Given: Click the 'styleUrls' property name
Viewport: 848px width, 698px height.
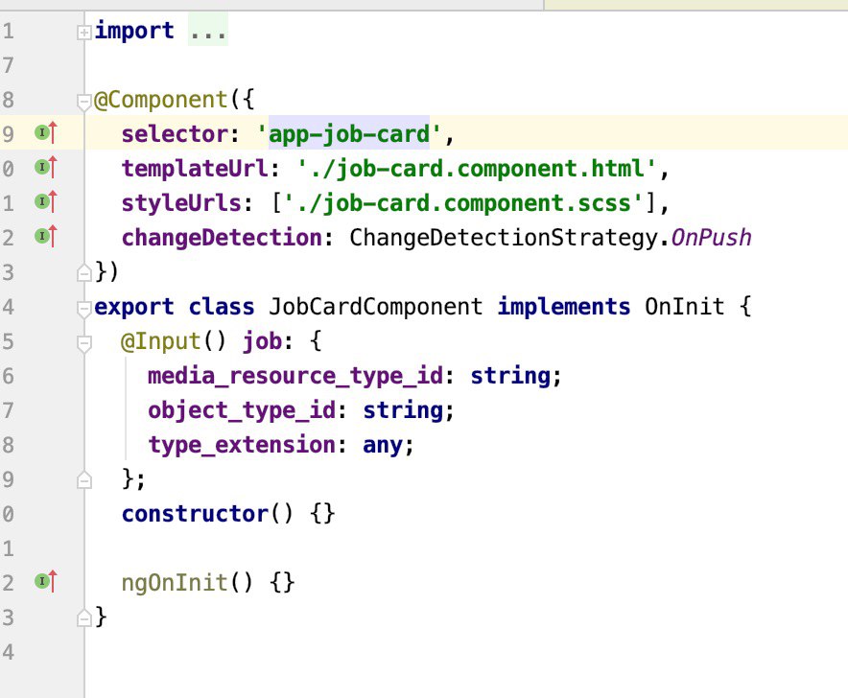Looking at the screenshot, I should [181, 203].
